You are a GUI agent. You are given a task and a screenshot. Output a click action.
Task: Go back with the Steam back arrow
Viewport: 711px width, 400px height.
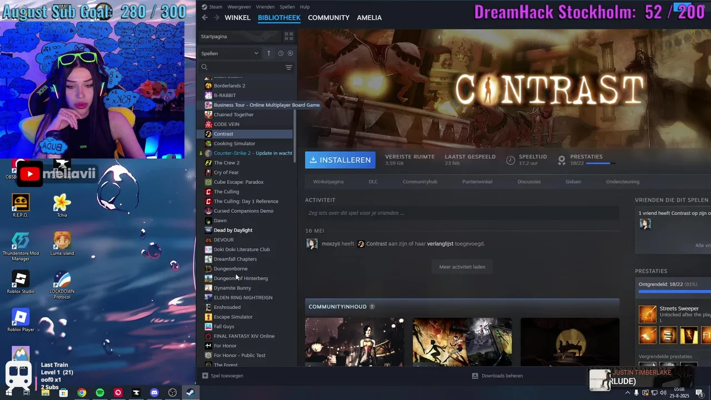tap(204, 18)
